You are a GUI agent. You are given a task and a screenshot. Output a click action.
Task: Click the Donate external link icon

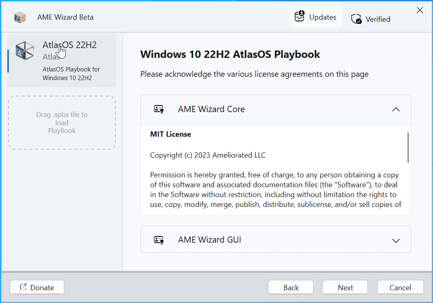(x=23, y=287)
